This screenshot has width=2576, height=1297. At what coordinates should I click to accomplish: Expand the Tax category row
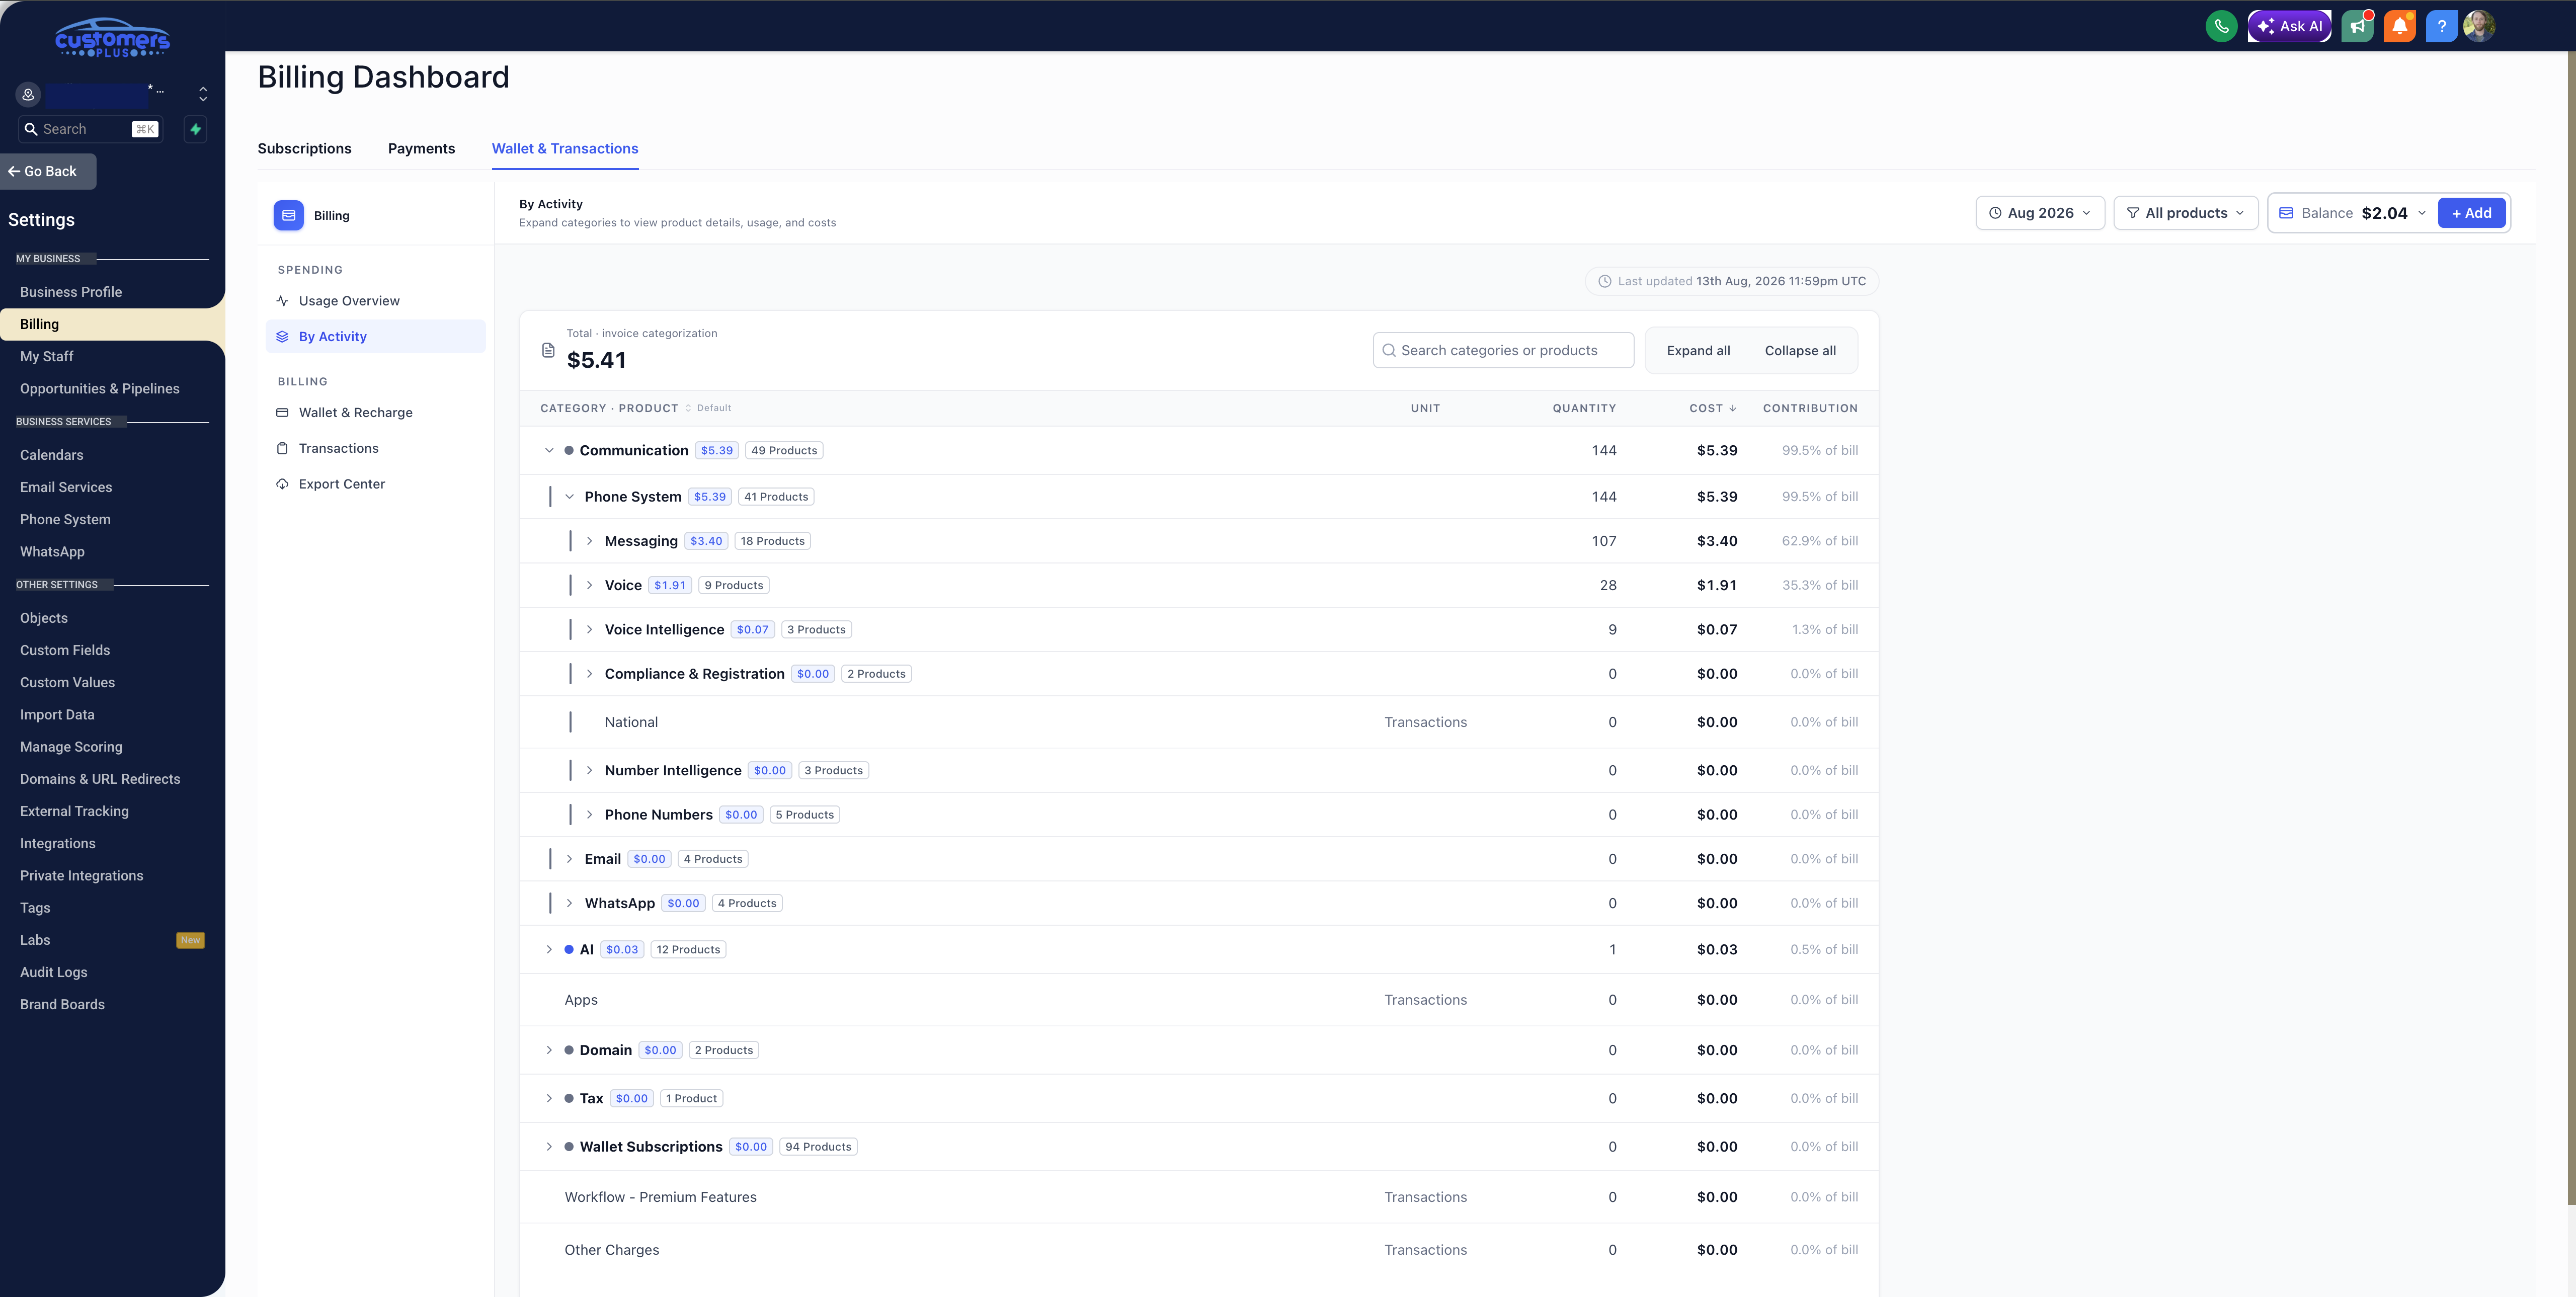[x=549, y=1099]
